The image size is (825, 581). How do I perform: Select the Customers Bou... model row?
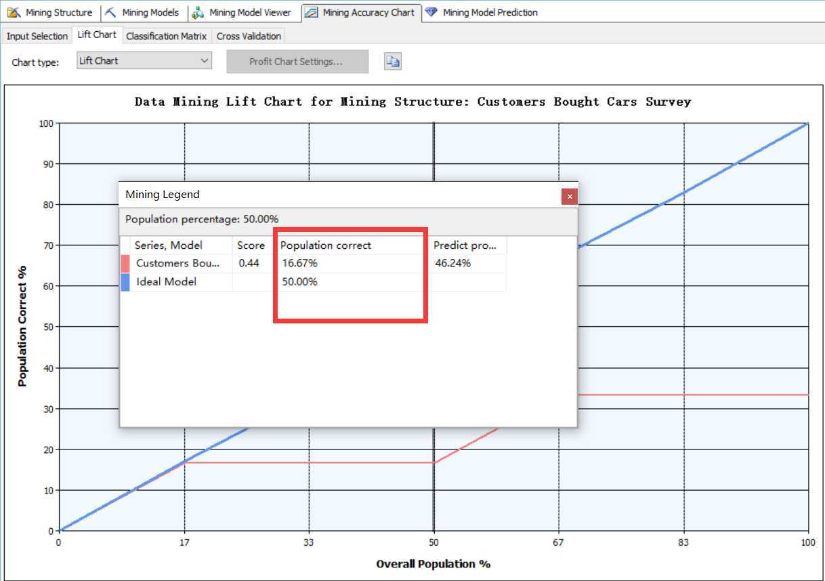[313, 264]
